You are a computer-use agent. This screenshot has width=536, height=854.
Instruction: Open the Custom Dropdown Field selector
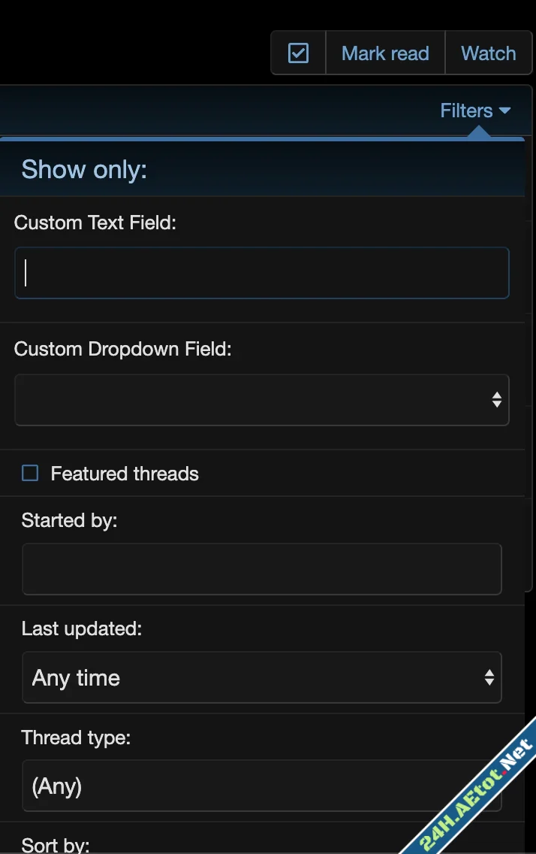(x=262, y=399)
